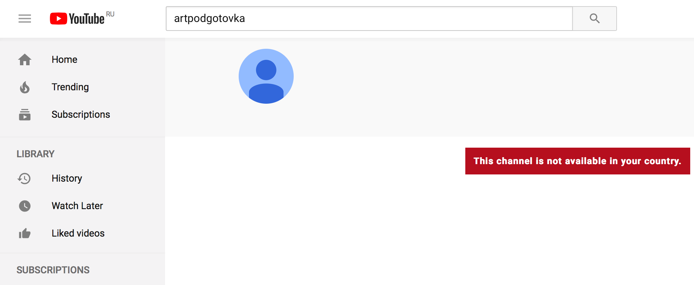The image size is (694, 285).
Task: Focus the search field containing artpodgotovka
Action: [369, 19]
